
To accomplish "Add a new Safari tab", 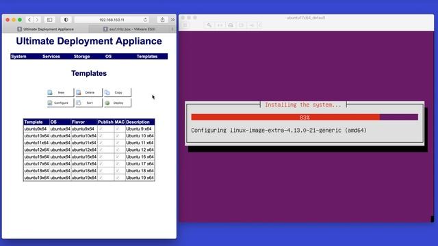I will (x=172, y=29).
